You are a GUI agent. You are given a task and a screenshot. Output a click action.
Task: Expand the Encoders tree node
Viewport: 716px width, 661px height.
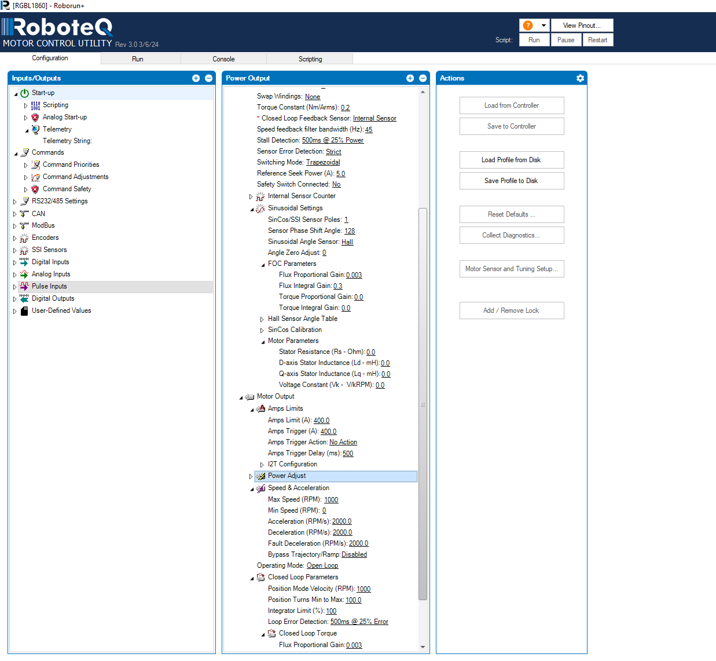15,238
